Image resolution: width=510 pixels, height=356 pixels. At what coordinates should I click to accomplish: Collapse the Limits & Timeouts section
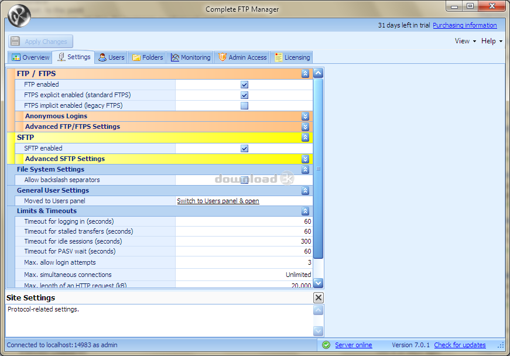(x=305, y=211)
